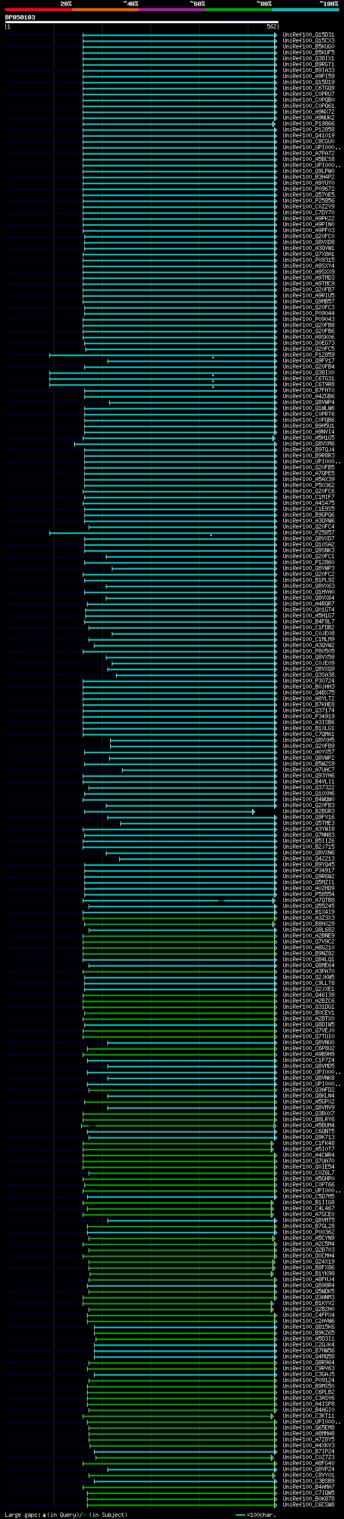Click the label UniRef100_Q8VXD8
The width and height of the screenshot is (344, 1519).
coord(308,242)
